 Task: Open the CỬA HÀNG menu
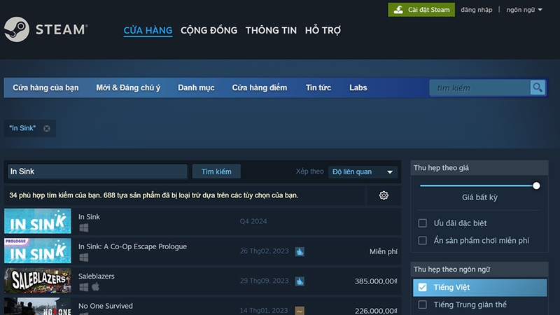pyautogui.click(x=148, y=30)
